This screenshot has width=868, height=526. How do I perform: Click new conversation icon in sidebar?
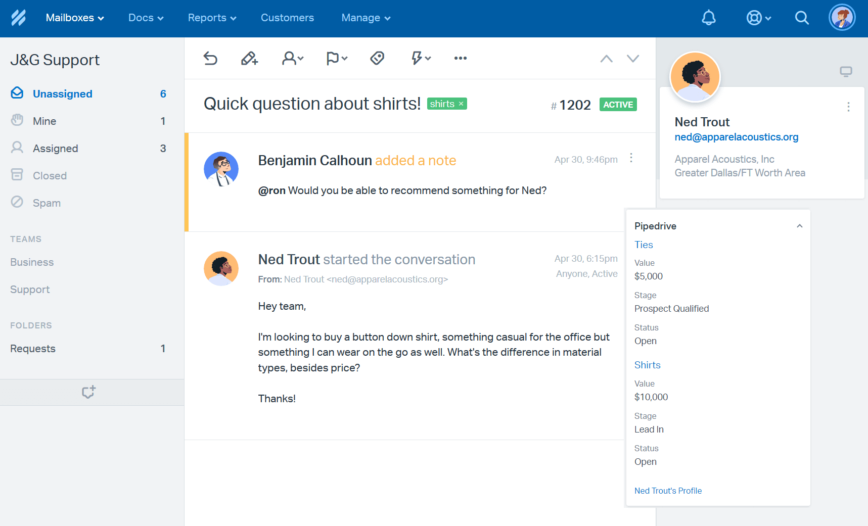(88, 392)
